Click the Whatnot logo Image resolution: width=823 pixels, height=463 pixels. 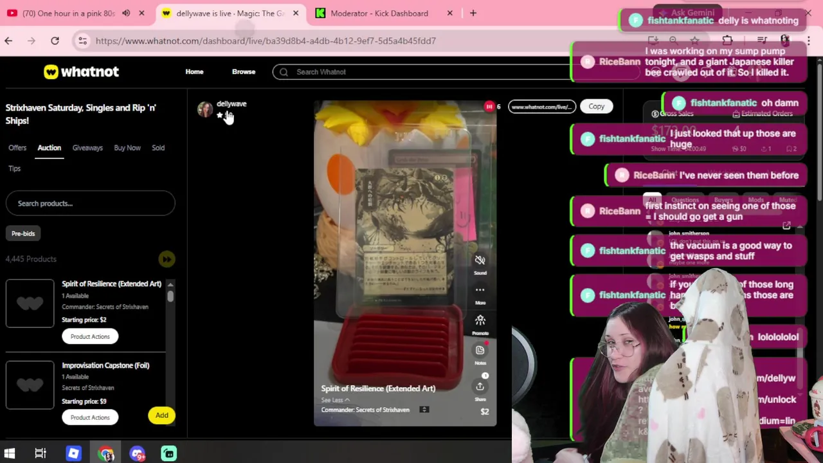[81, 72]
